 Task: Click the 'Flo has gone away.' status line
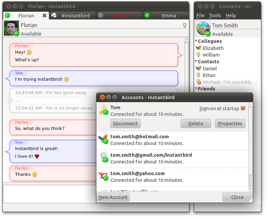point(51,93)
